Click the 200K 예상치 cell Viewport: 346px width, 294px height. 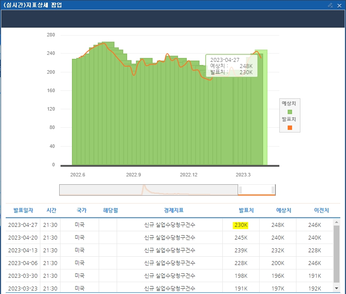tap(278, 263)
